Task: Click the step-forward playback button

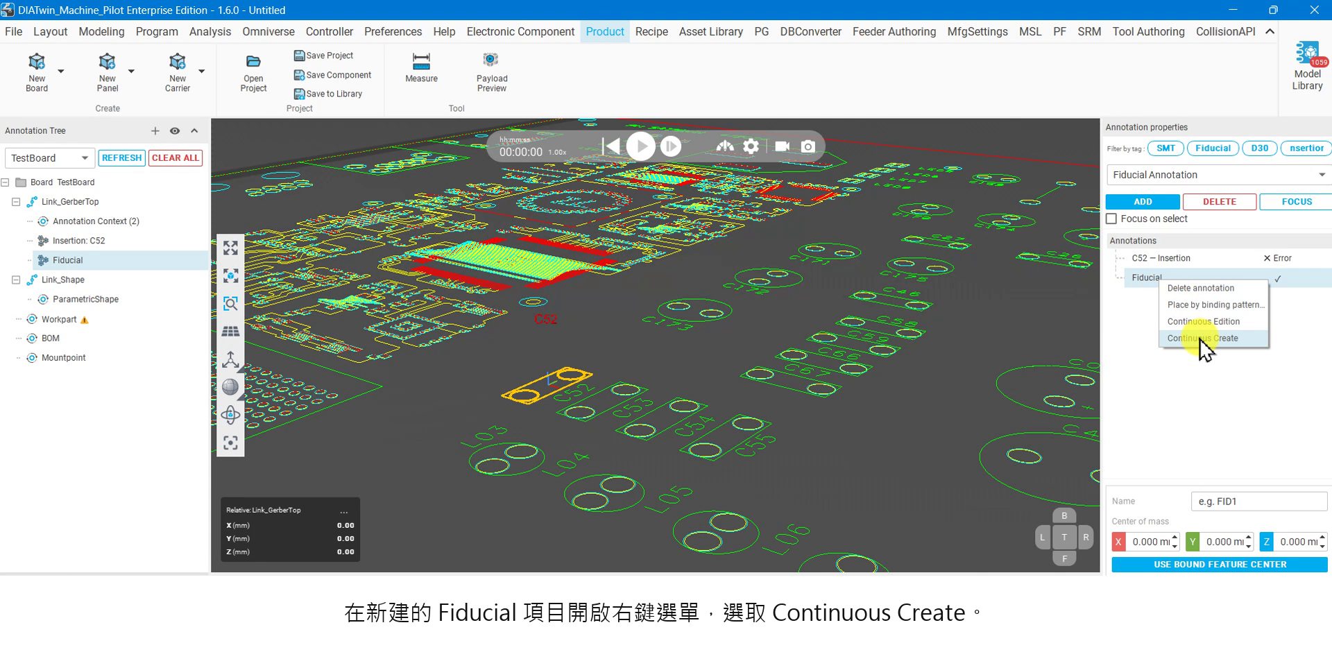Action: click(670, 146)
